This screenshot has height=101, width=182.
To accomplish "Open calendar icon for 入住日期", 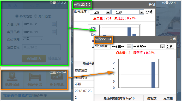I will 54,24.
